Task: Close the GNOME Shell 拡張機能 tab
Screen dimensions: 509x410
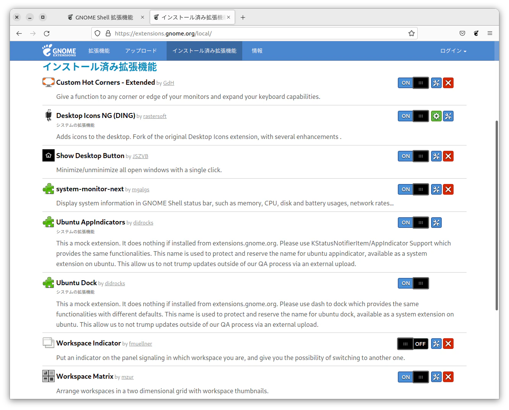Action: tap(143, 17)
